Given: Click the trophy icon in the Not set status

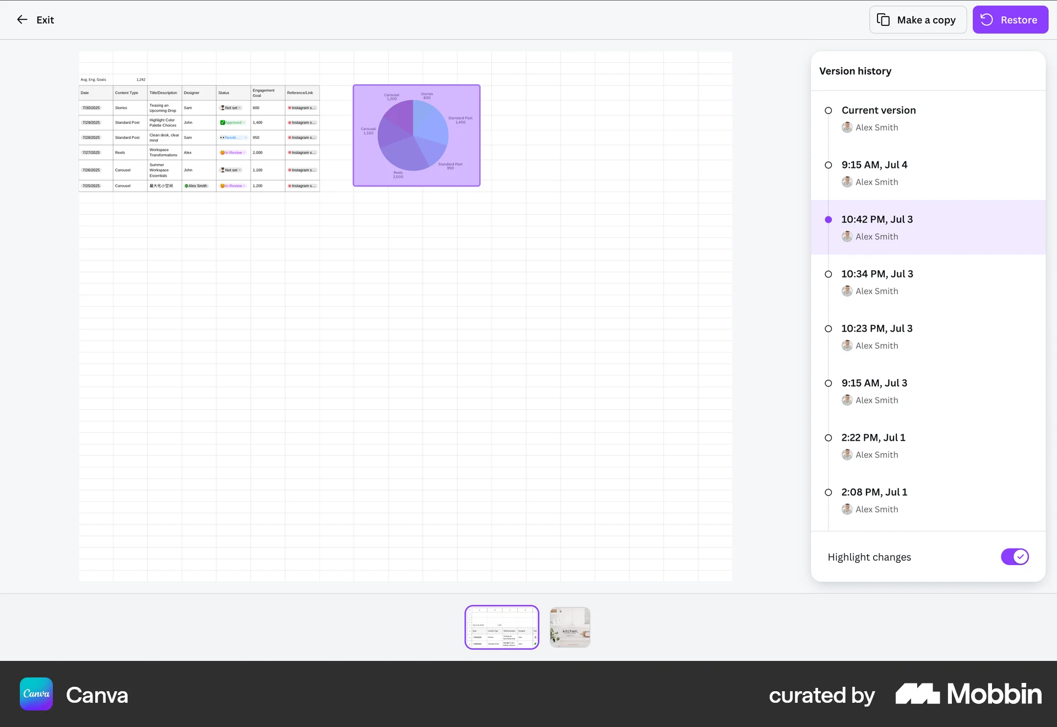Looking at the screenshot, I should tap(222, 108).
